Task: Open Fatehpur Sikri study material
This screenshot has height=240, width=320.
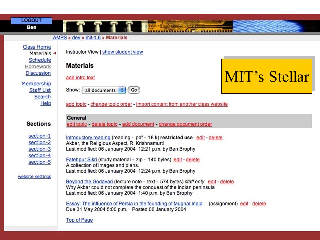Action: coord(81,160)
